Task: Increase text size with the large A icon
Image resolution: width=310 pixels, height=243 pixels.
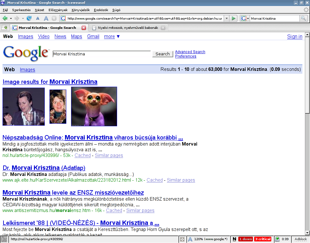Action: coord(46,19)
